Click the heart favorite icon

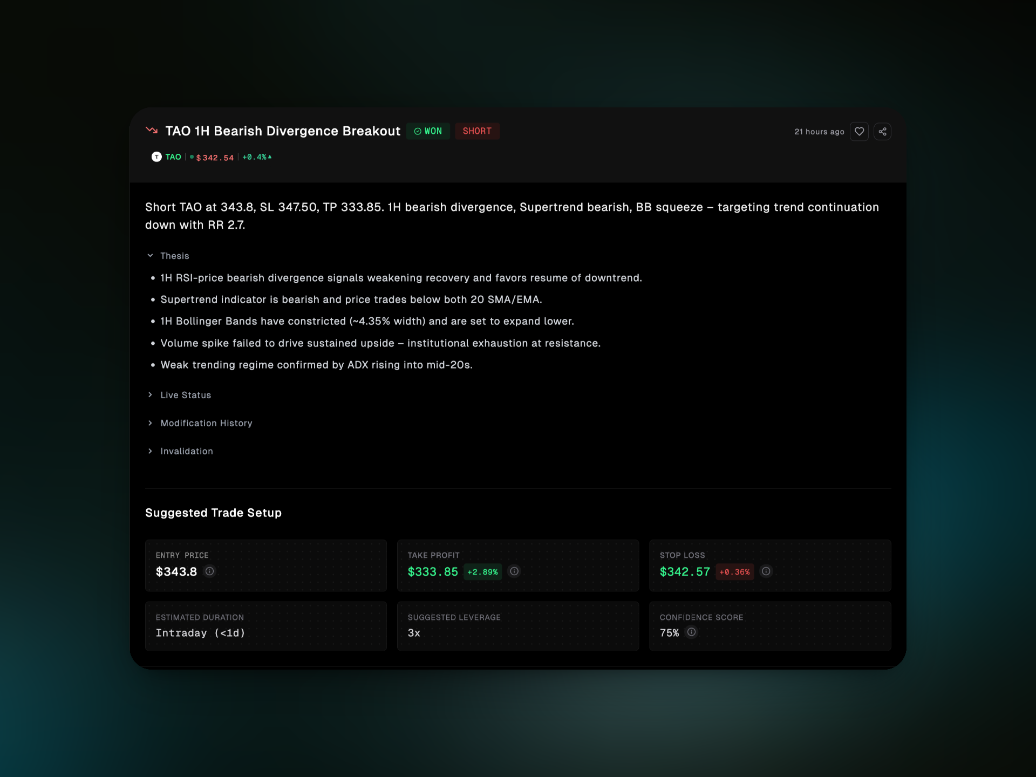859,132
